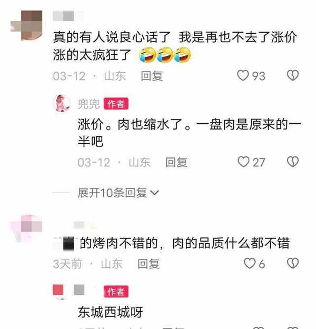Screen dimensions: 316x329
Task: Reply to 兜兜's comment about shrinking meat
Action: [176, 163]
